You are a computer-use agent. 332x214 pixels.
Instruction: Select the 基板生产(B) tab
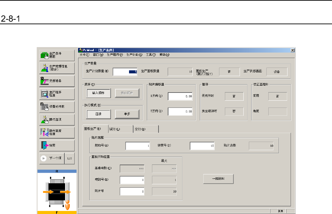[x=95, y=129]
